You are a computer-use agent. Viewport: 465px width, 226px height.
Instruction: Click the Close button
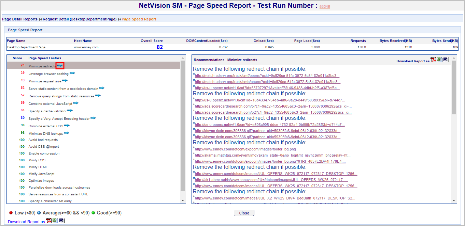click(244, 213)
